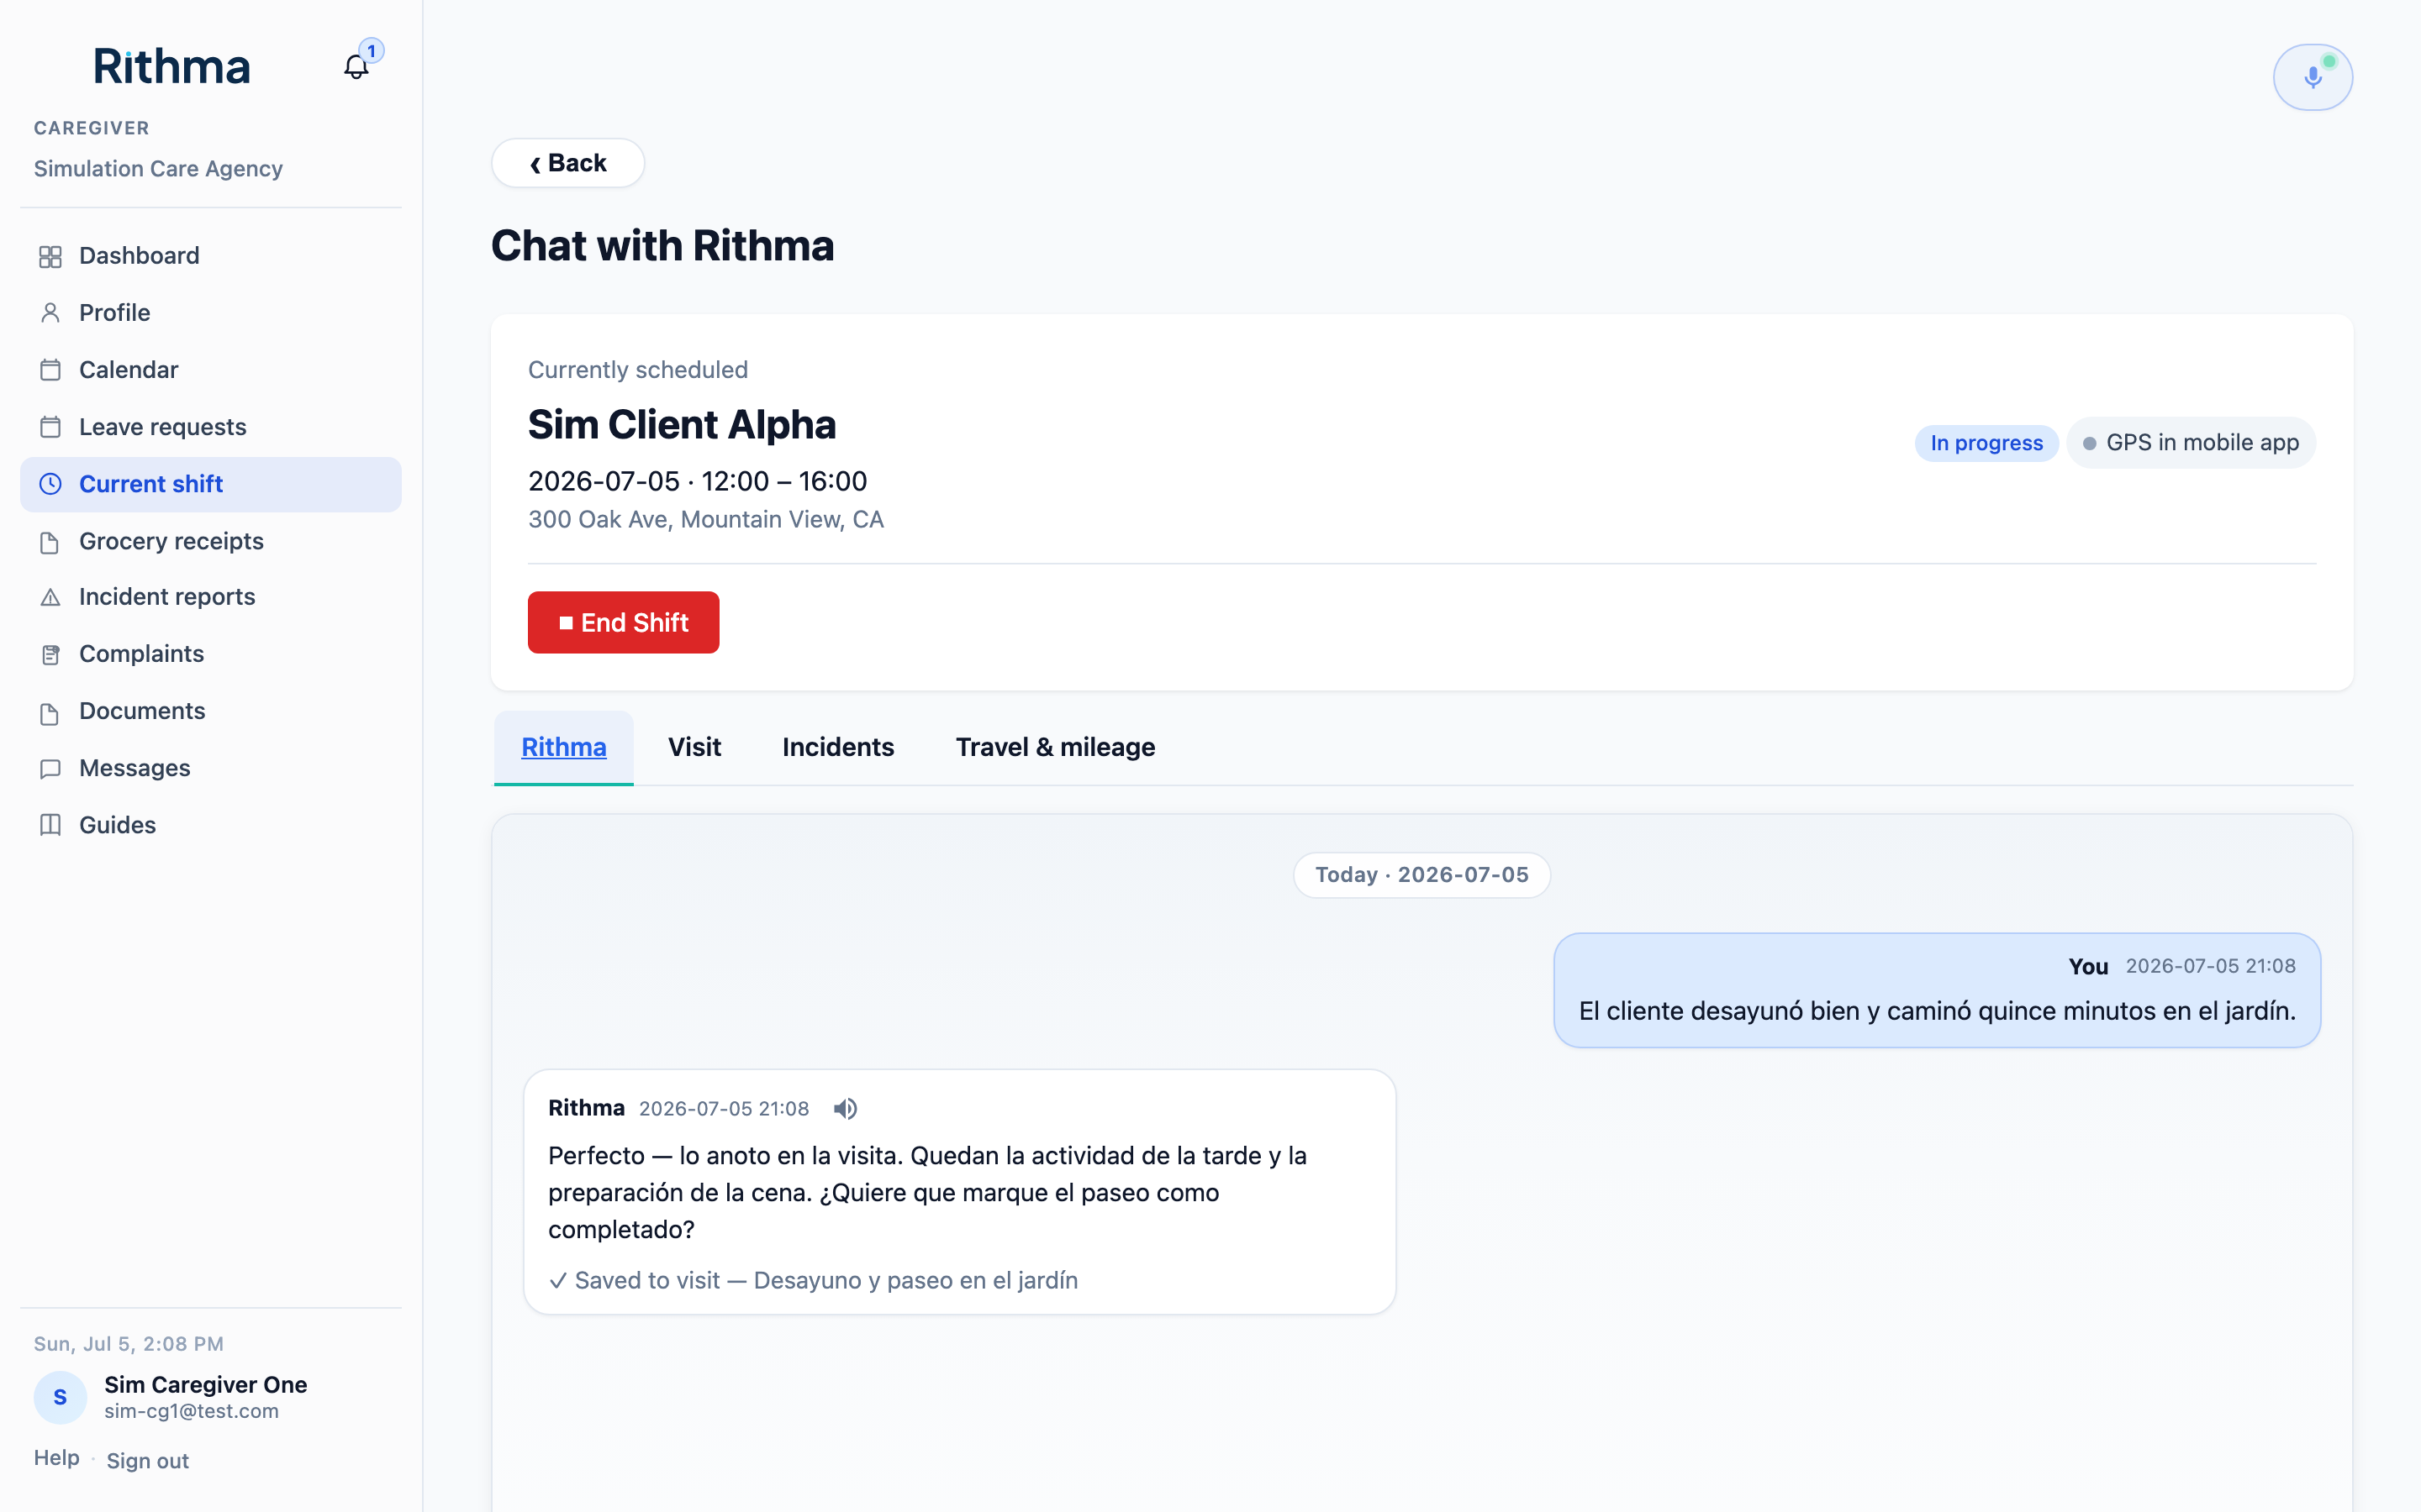
Task: Click the Grocery receipts file icon
Action: click(50, 542)
